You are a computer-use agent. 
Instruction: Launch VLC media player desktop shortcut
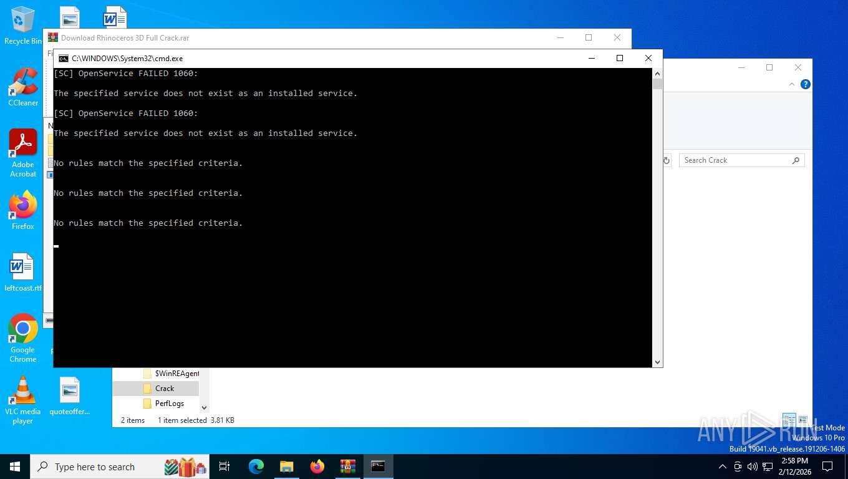pos(23,400)
